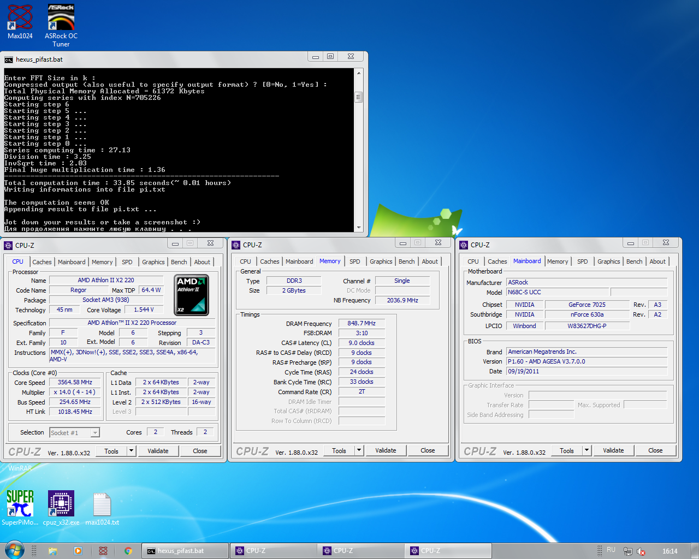
Task: Open Graphics tab in the Memory window
Action: coord(381,261)
